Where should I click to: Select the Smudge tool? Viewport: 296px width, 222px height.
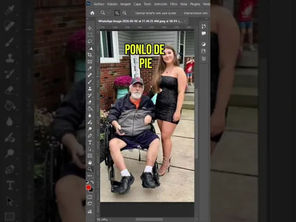(90, 122)
